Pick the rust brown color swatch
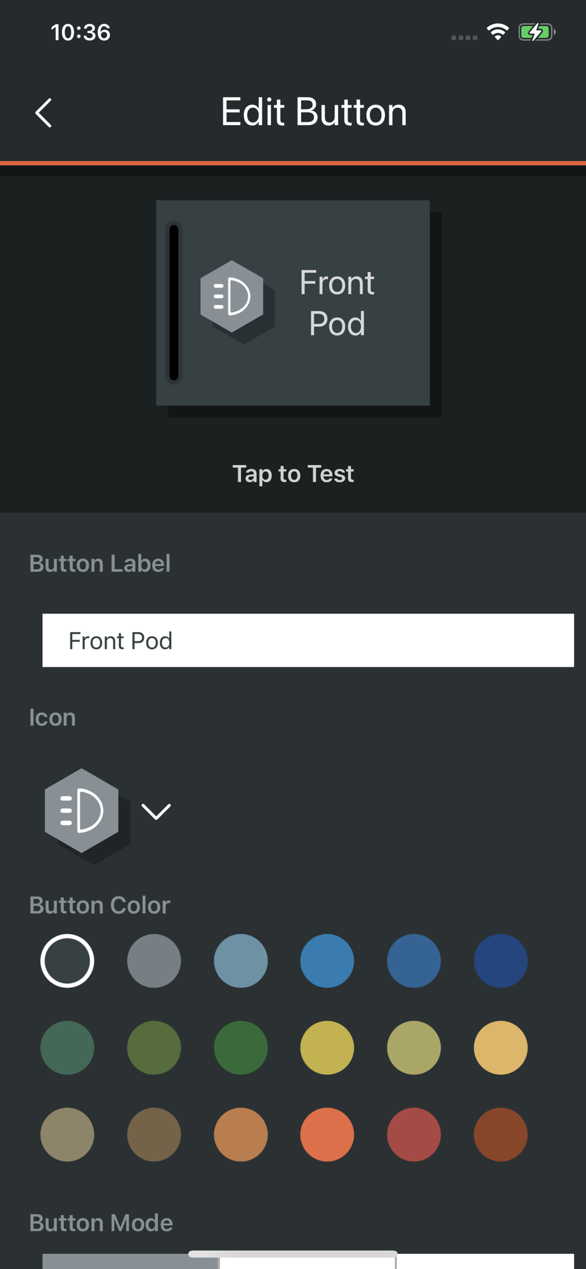Image resolution: width=586 pixels, height=1269 pixels. coord(500,1134)
